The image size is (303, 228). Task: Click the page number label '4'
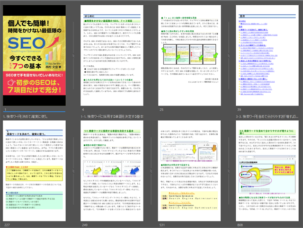[83, 109]
